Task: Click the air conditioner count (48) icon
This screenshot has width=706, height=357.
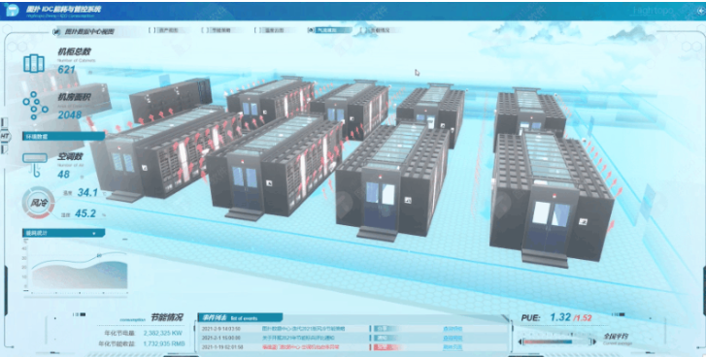Action: click(x=35, y=164)
